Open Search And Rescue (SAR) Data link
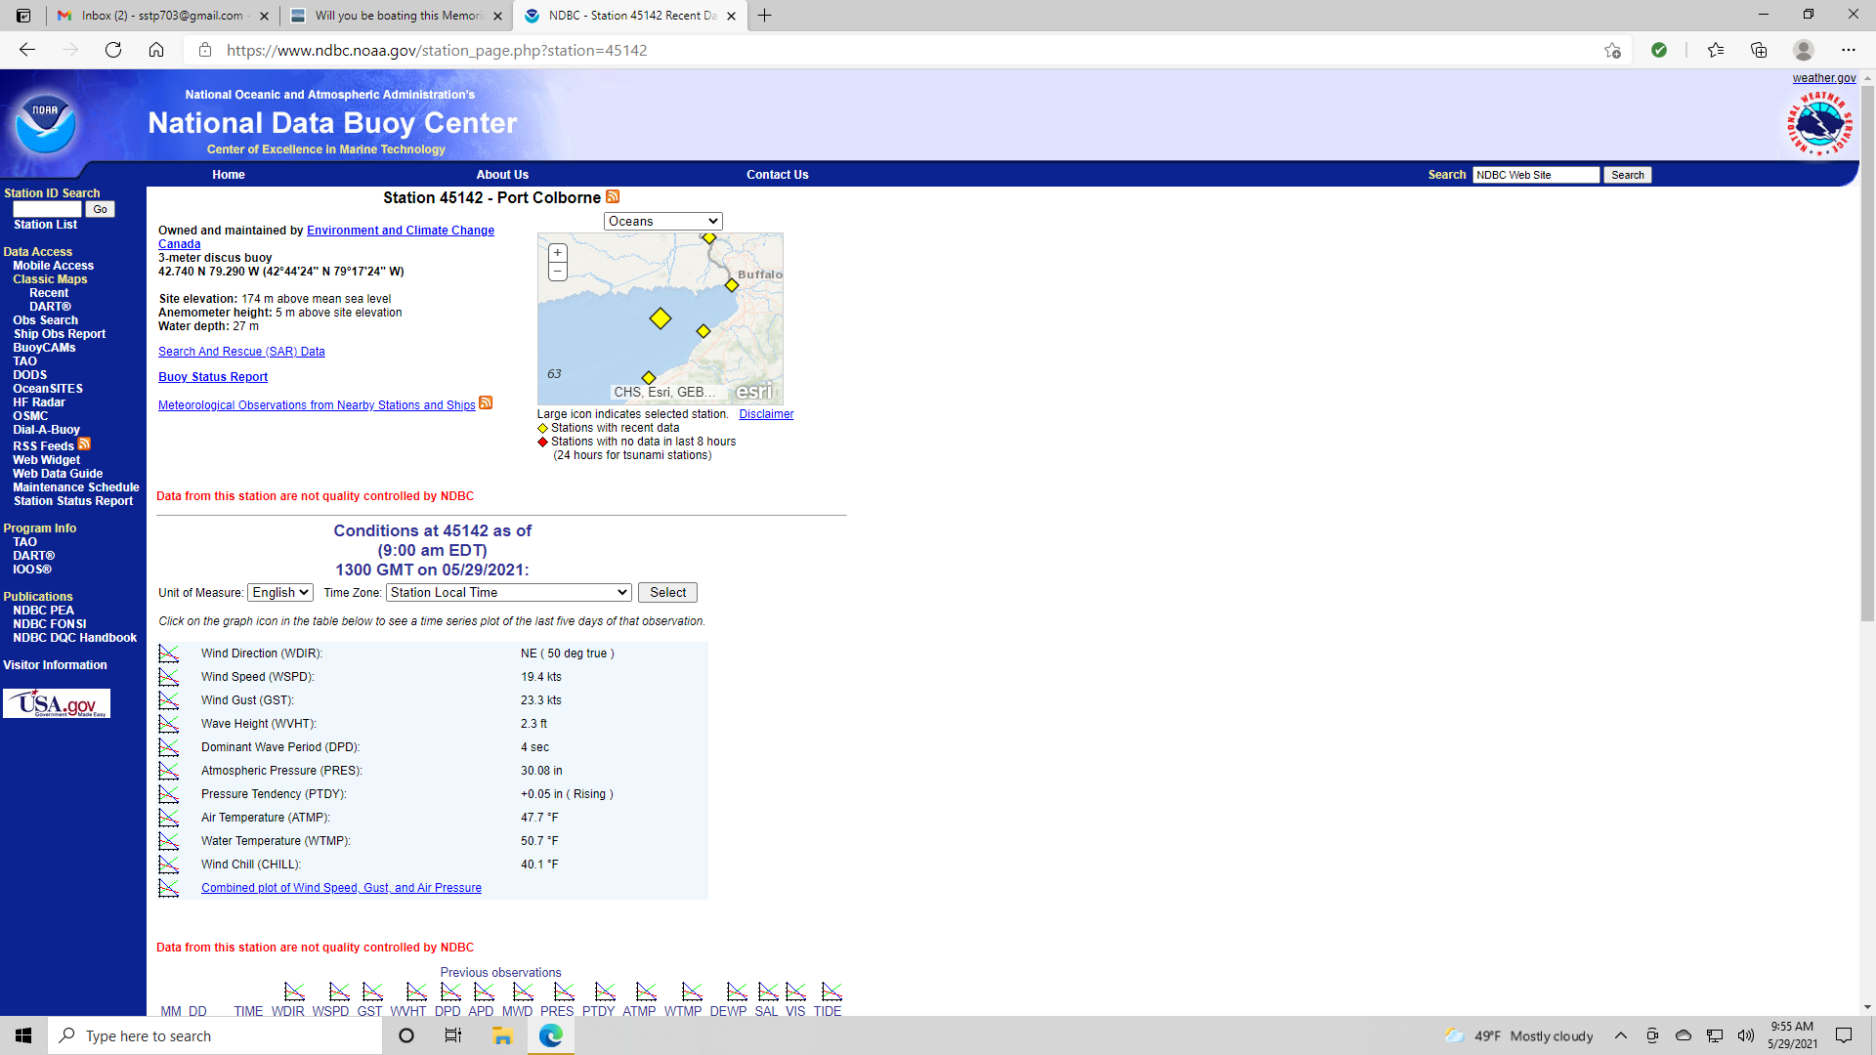Viewport: 1876px width, 1055px height. tap(241, 352)
